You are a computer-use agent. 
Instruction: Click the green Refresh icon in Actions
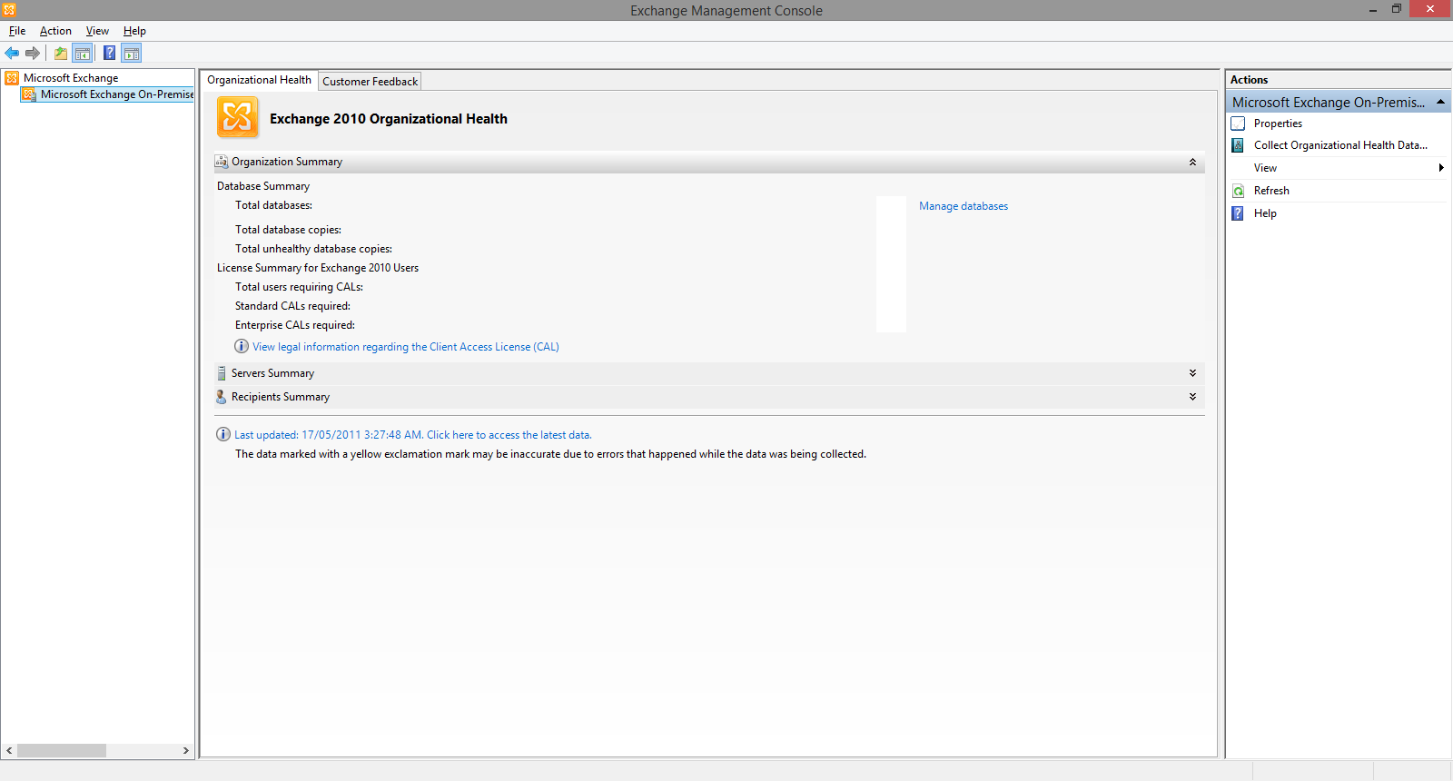1238,191
